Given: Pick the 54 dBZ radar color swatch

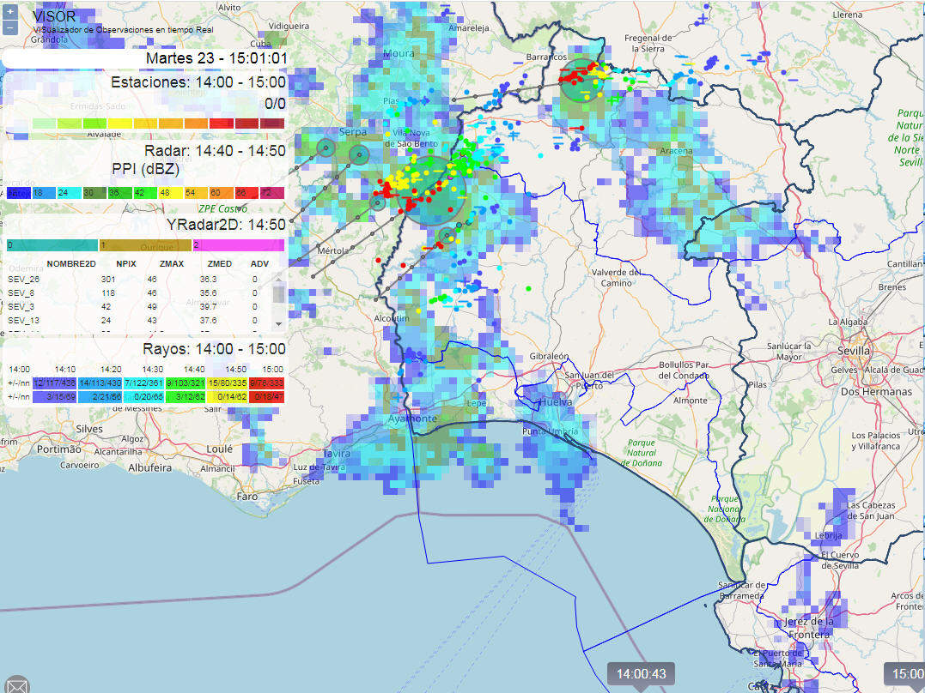Looking at the screenshot, I should coord(196,193).
